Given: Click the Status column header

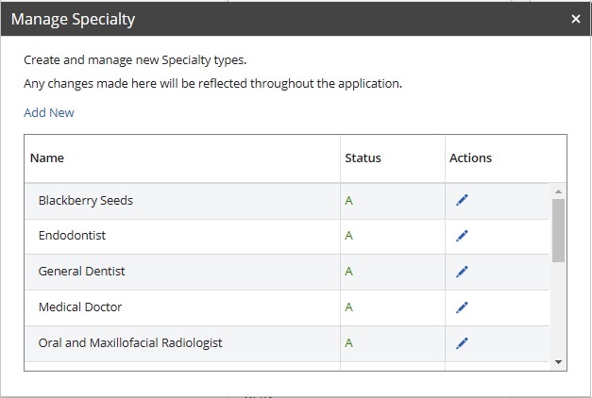Looking at the screenshot, I should coord(363,158).
